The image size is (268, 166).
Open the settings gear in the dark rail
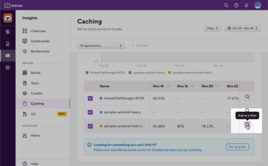click(8, 68)
